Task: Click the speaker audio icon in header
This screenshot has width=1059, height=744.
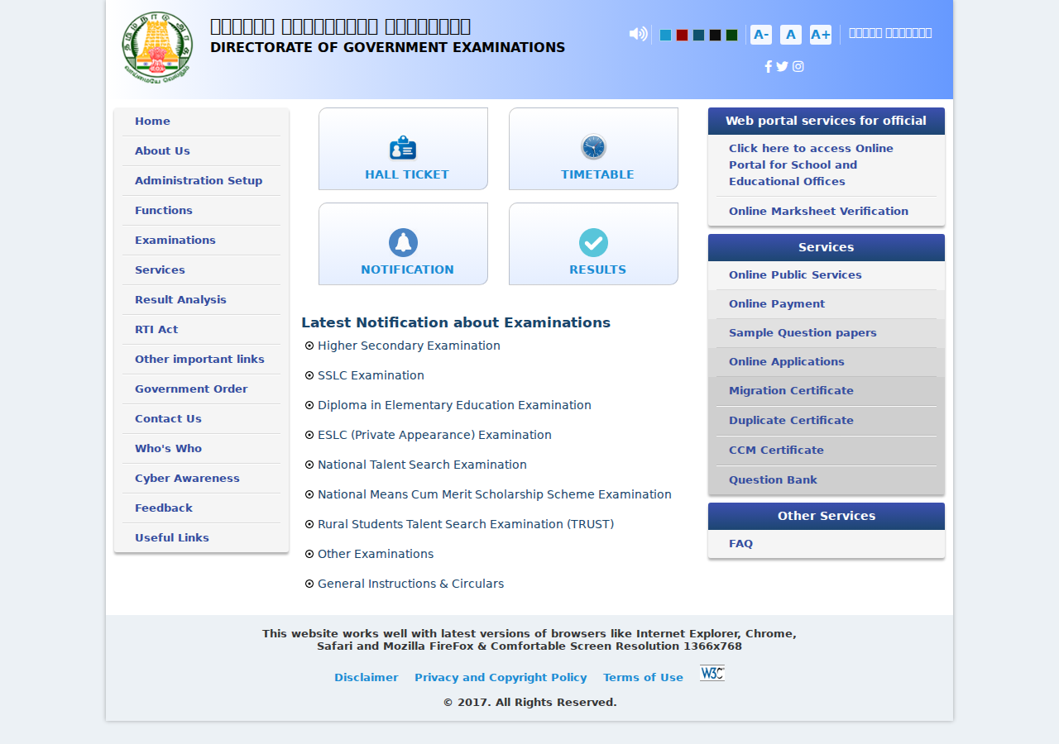Action: click(x=638, y=34)
